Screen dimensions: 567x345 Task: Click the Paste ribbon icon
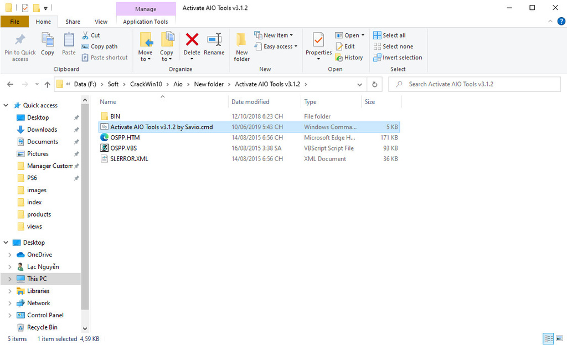69,40
